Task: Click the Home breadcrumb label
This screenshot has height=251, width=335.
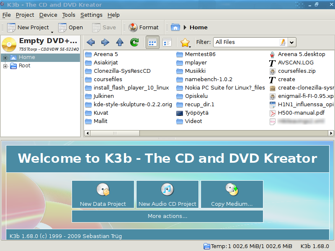Action: coord(198,27)
